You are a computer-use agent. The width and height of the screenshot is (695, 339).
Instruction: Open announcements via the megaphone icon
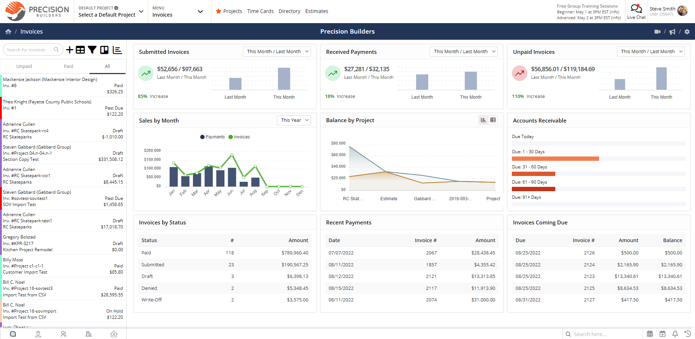tap(673, 31)
